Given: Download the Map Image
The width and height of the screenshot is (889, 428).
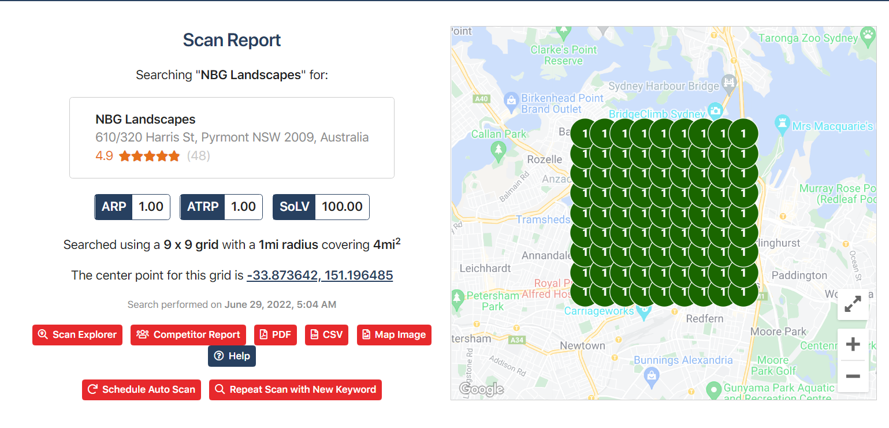Looking at the screenshot, I should (x=394, y=335).
